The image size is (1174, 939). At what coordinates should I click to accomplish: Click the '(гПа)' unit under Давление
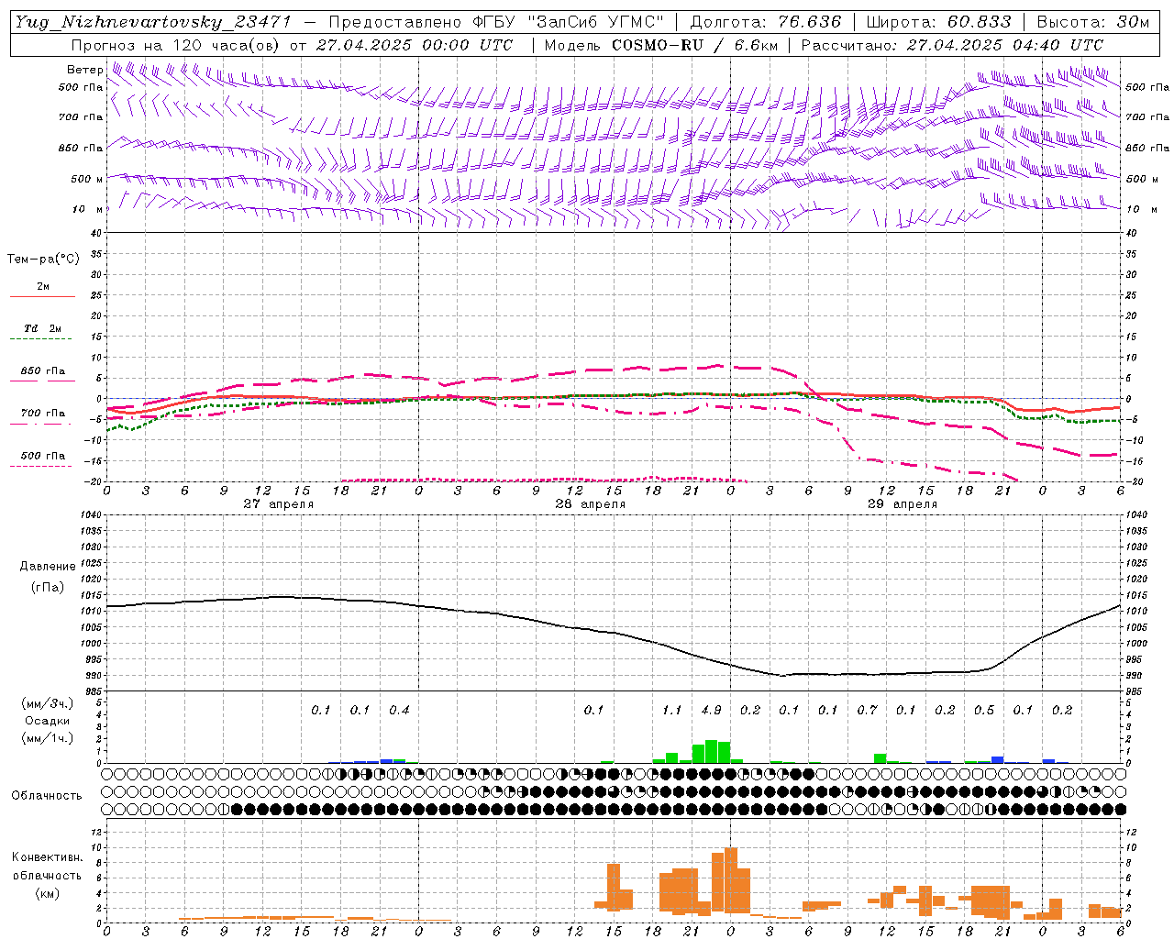click(x=48, y=588)
